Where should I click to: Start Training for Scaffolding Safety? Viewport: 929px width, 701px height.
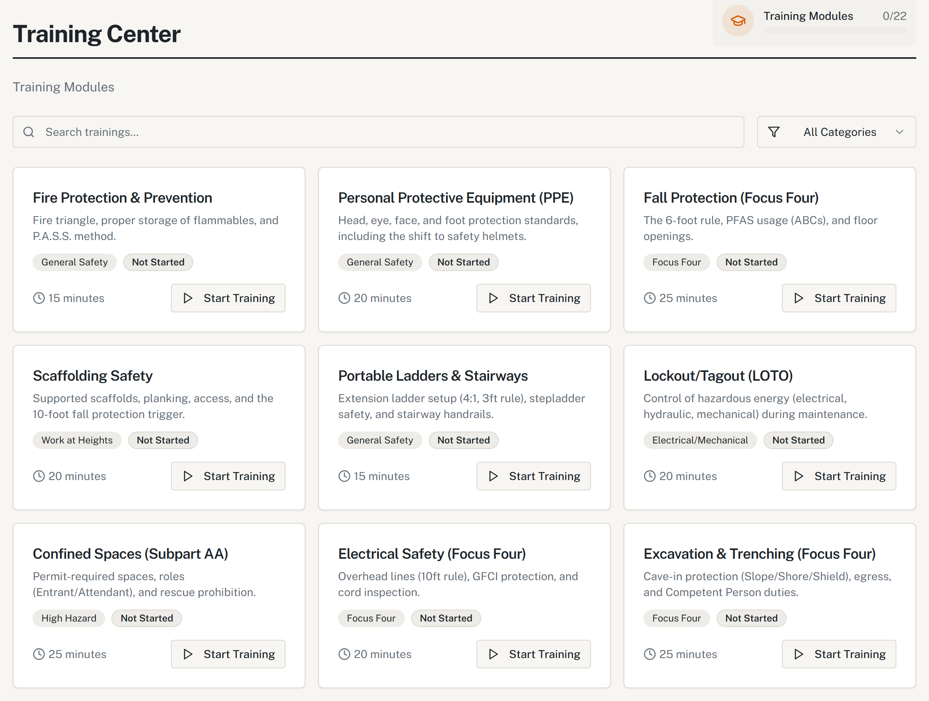pos(228,476)
